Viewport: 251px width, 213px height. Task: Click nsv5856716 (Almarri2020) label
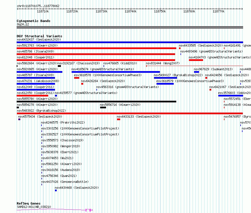(120, 105)
